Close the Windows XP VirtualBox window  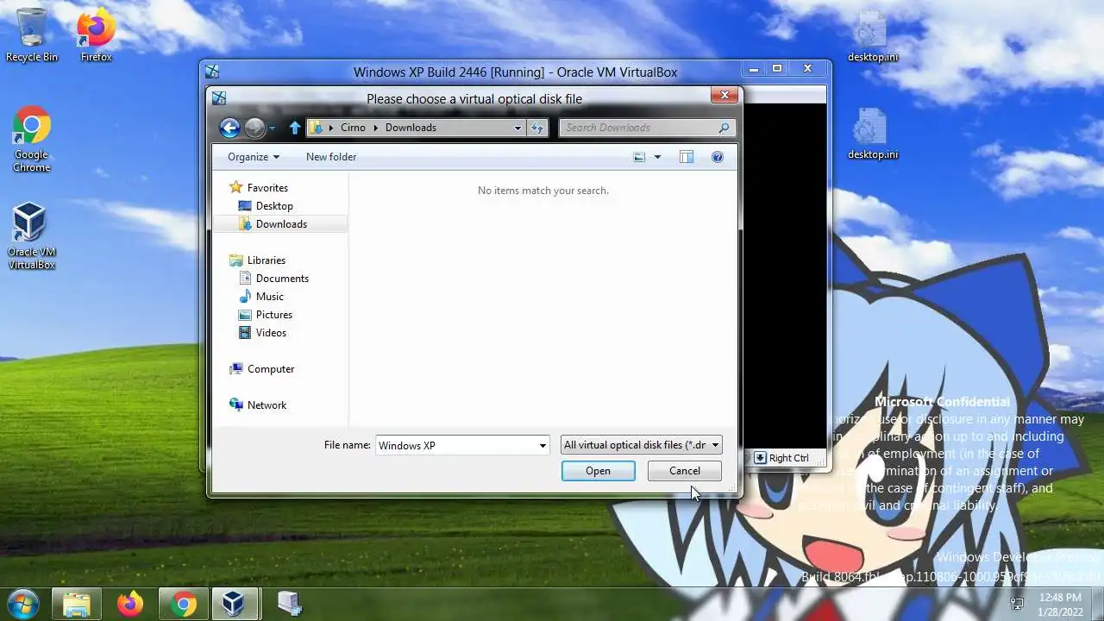tap(807, 69)
